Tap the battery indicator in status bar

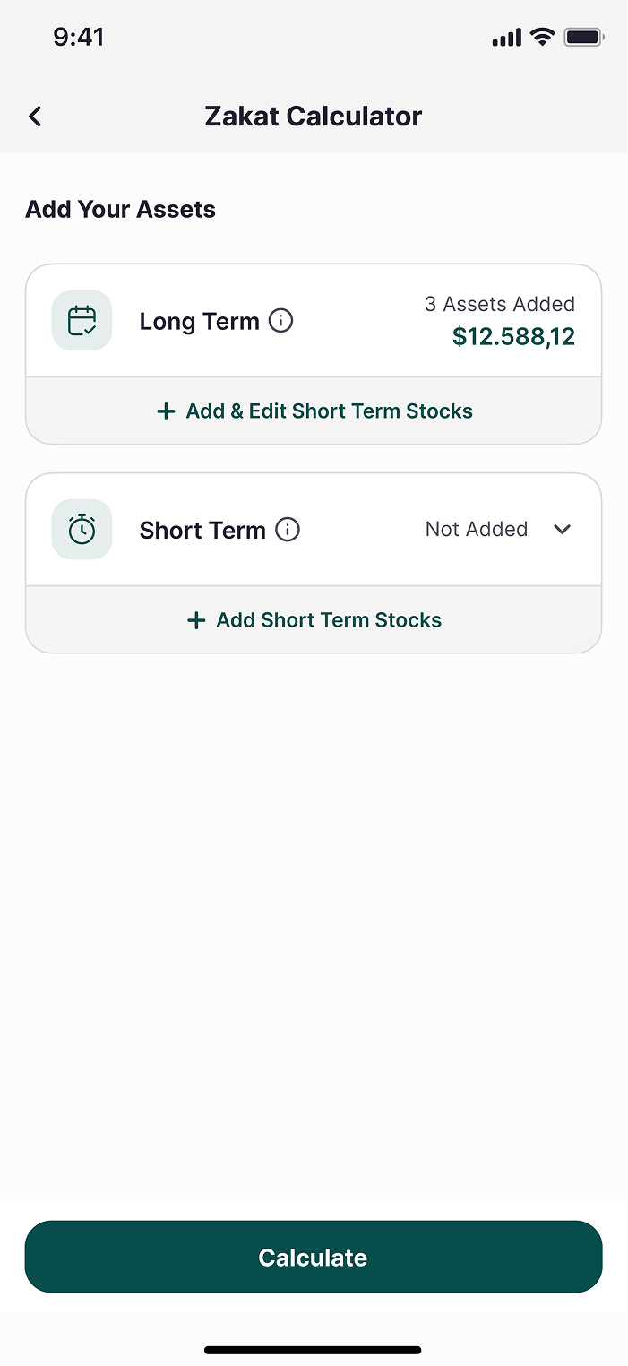(x=583, y=38)
